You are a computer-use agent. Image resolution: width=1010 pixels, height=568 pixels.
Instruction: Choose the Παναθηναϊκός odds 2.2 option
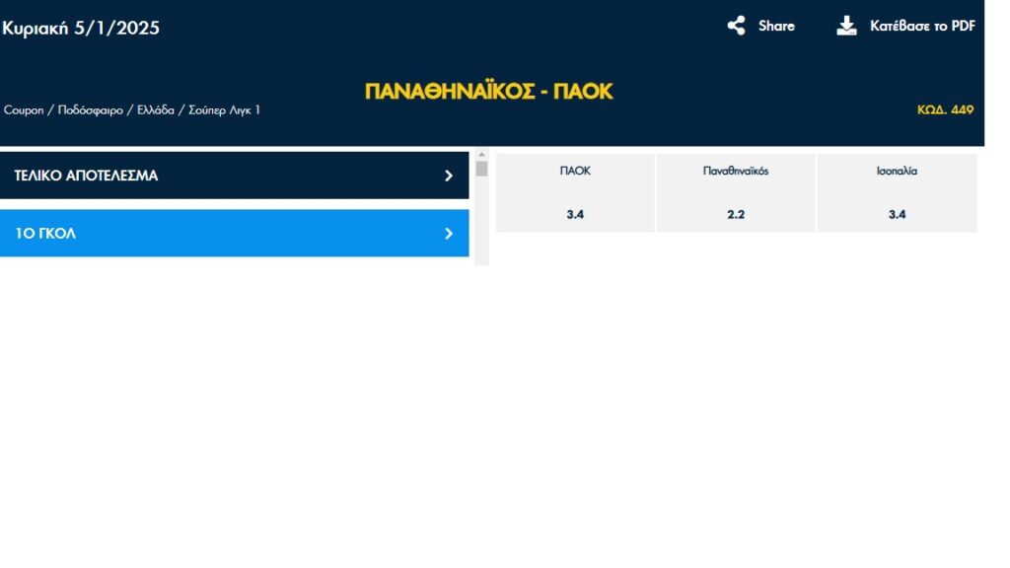(x=736, y=214)
